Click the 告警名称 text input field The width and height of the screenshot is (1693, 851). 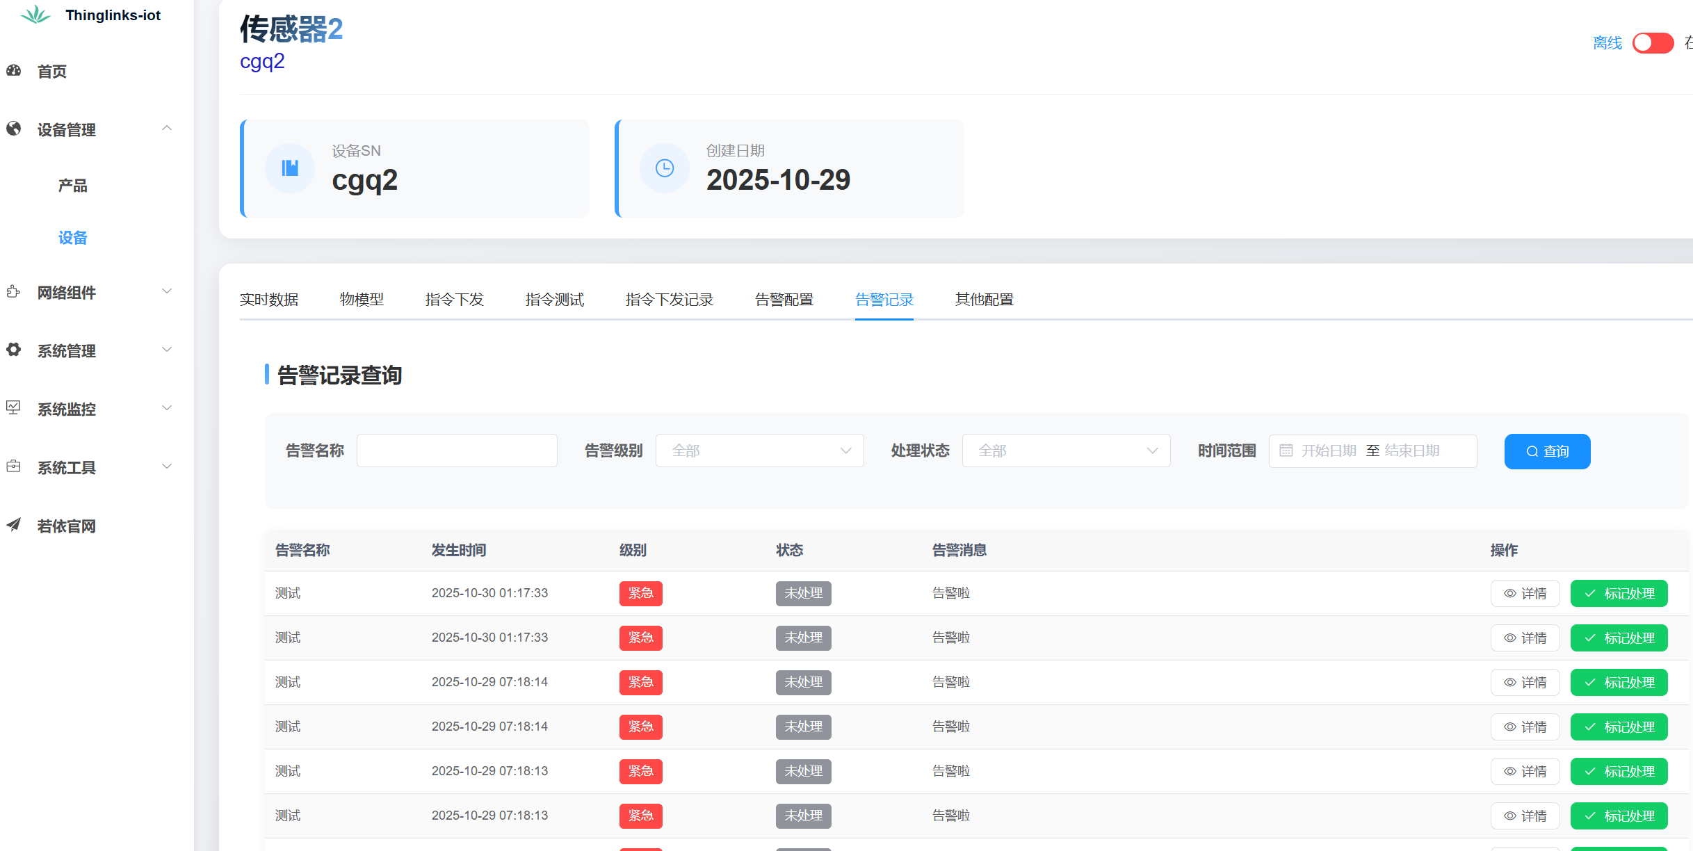point(457,451)
